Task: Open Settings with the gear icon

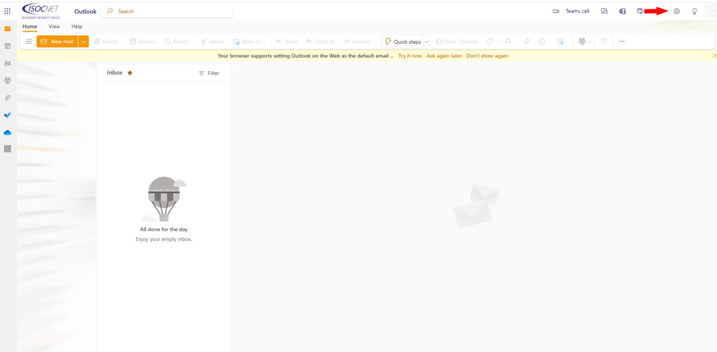Action: coord(676,11)
